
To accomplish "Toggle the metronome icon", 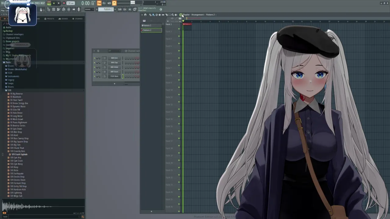I will click(114, 3).
